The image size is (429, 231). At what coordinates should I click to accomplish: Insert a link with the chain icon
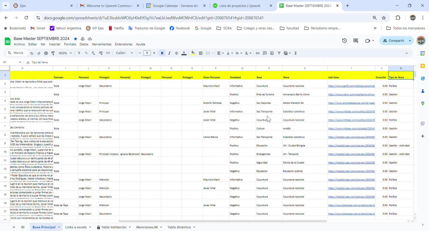tap(257, 53)
